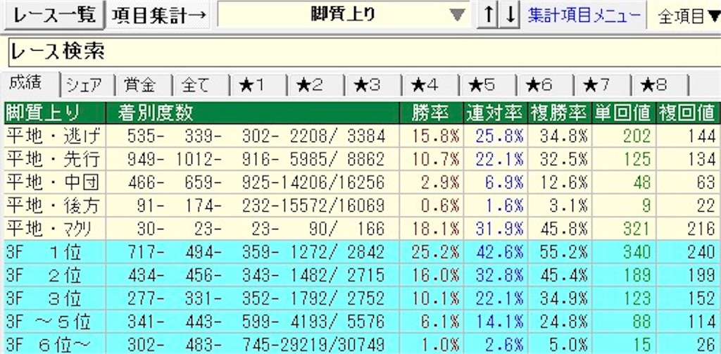Click the 42.6% 連対率 cell
Image resolution: width=721 pixels, height=354 pixels.
[495, 251]
